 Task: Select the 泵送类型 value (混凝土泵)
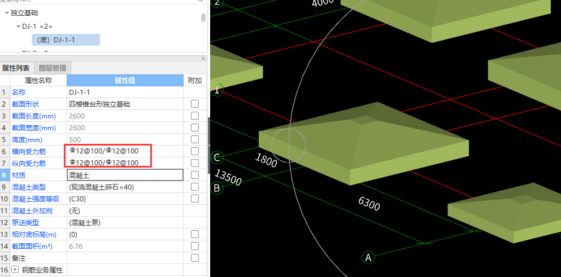85,222
